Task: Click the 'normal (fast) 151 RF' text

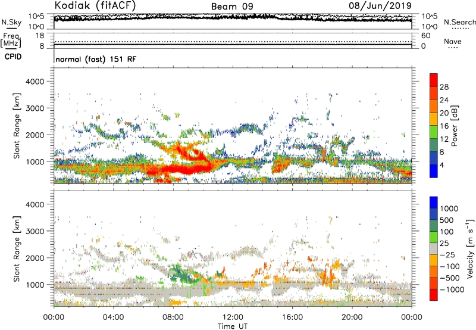Action: (x=96, y=59)
